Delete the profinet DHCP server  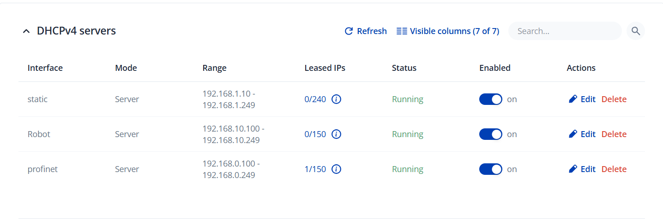614,169
